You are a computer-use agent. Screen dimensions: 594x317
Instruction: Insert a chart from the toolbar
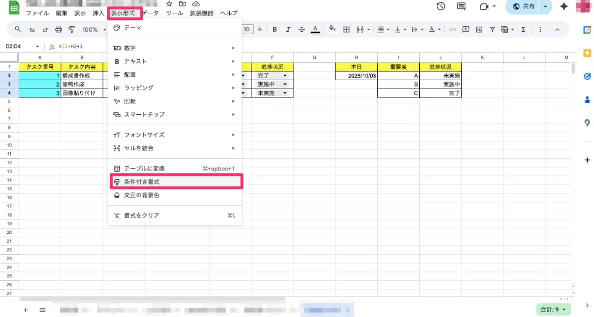(479, 29)
